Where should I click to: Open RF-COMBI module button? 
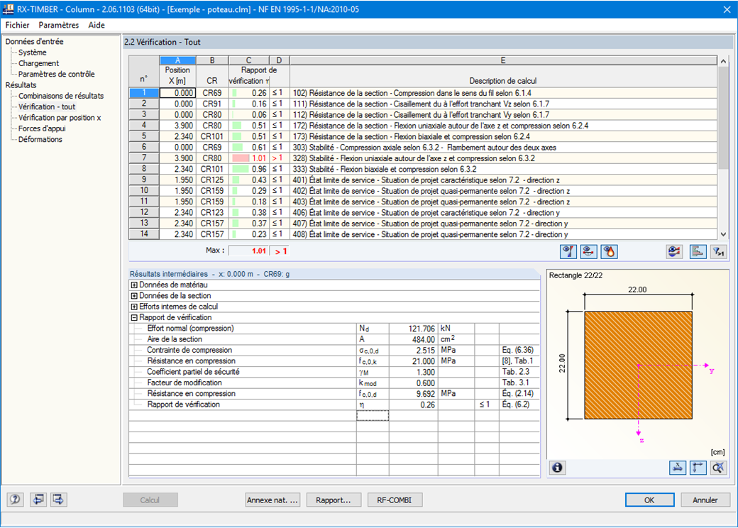click(x=395, y=500)
